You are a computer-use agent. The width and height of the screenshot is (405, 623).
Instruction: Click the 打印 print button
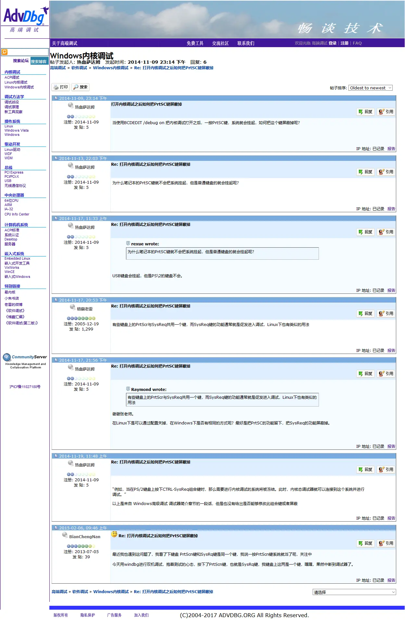[61, 87]
